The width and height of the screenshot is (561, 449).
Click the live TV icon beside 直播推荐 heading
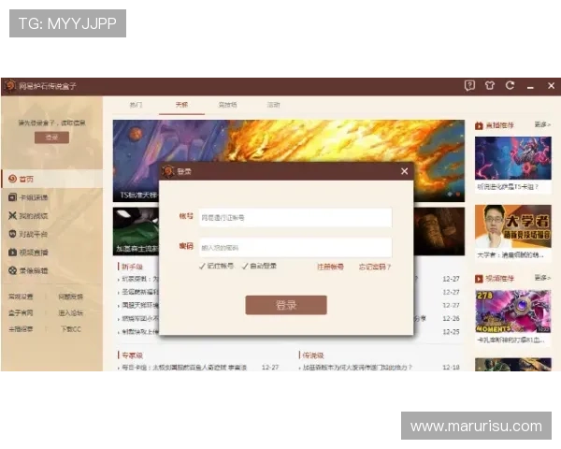tap(479, 125)
